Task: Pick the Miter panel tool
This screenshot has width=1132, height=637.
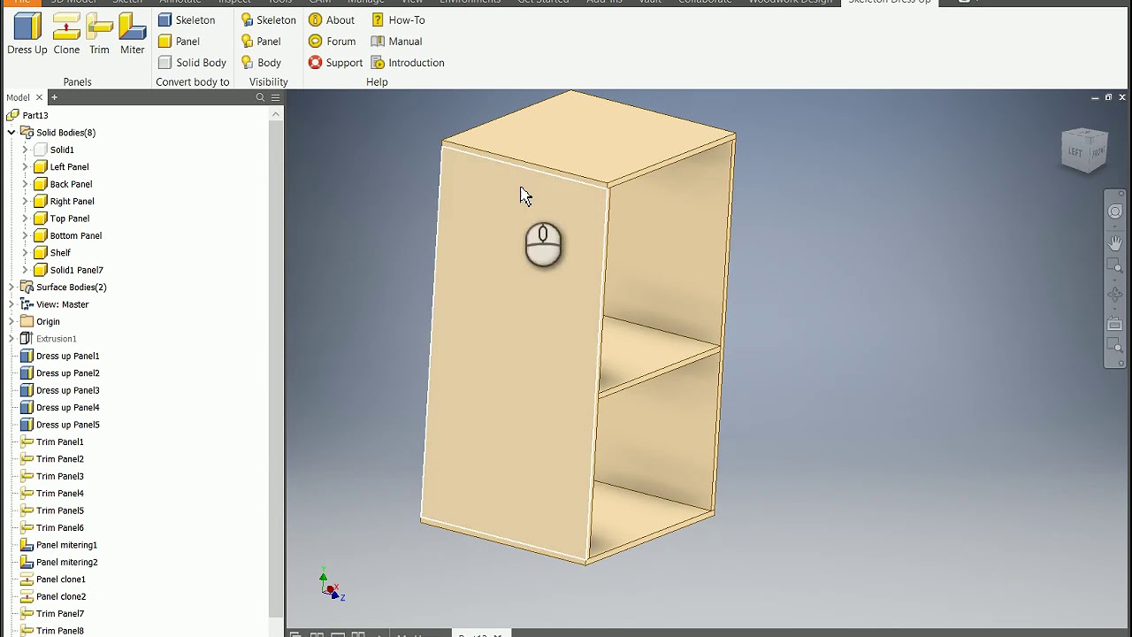Action: (x=133, y=34)
